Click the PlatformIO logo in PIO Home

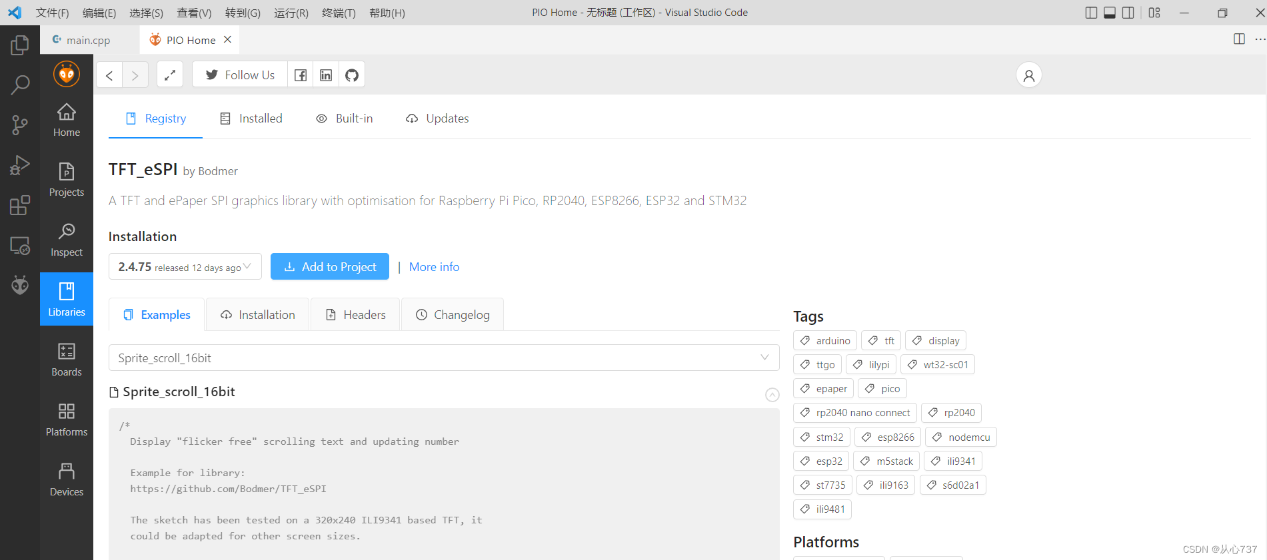[x=67, y=74]
